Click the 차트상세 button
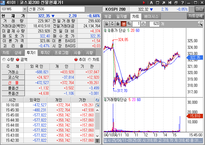 coord(195,16)
